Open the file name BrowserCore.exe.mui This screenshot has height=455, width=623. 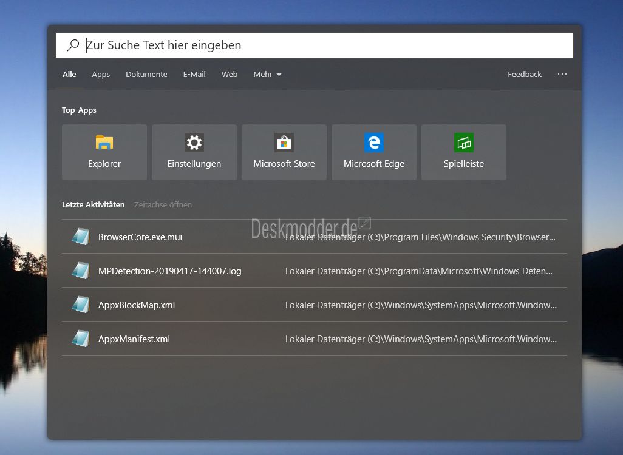tap(140, 237)
